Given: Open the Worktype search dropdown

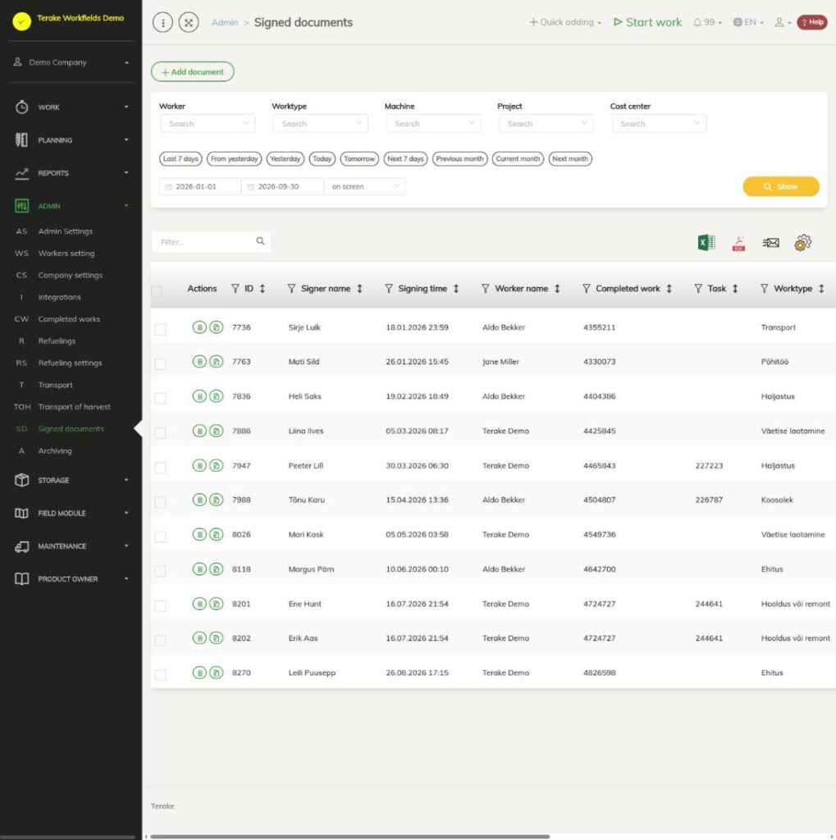Looking at the screenshot, I should point(321,124).
